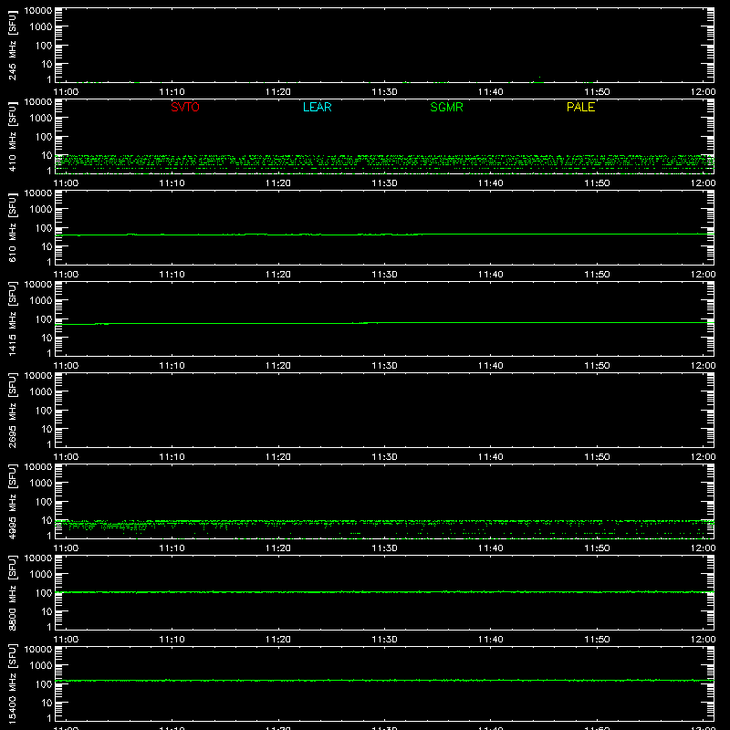The image size is (730, 730).
Task: Click the 11:50 time label under 4995 MHz plot
Action: coord(597,548)
